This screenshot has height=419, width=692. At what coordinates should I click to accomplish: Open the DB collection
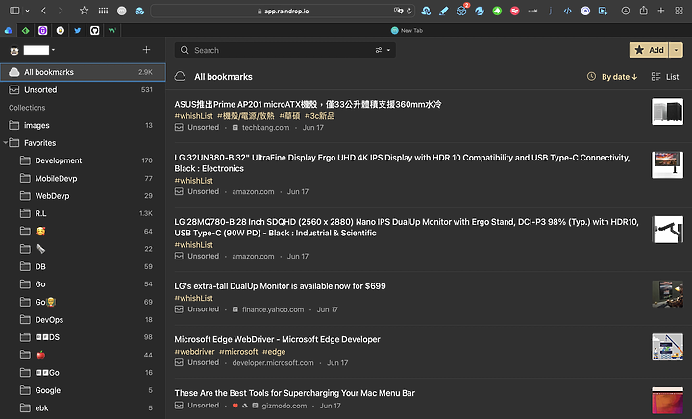point(83,266)
